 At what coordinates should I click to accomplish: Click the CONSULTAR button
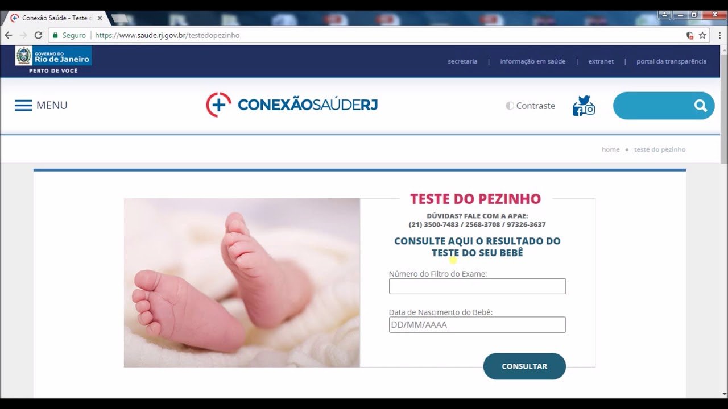tap(524, 366)
